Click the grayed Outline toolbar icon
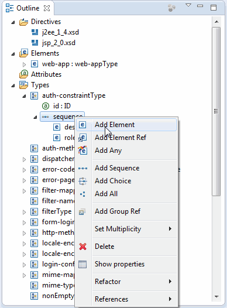 click(171, 8)
